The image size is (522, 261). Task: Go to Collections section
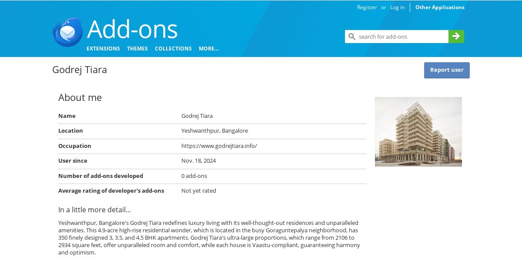point(173,49)
